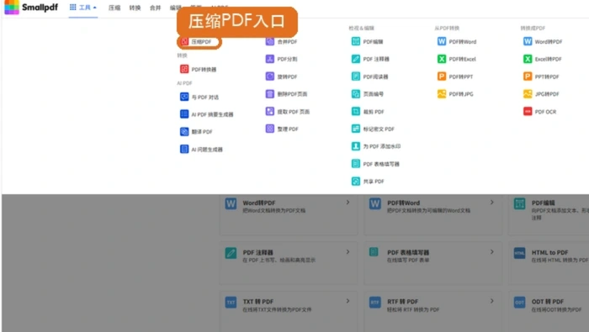Click the 整理 PDF organize icon
Screen dimensions: 589x332
[270, 129]
